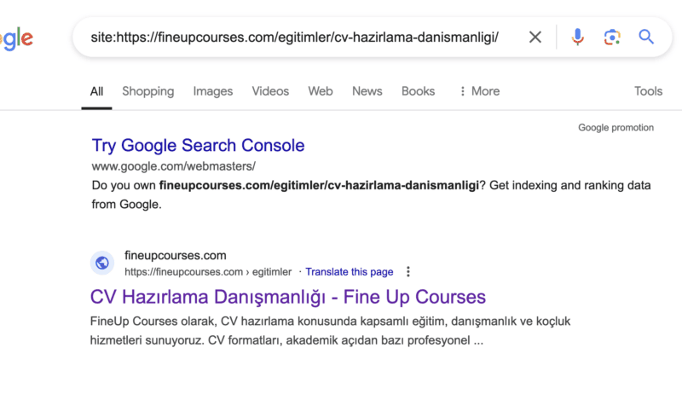The height and width of the screenshot is (400, 682).
Task: Switch to the Images tab
Action: [x=212, y=91]
